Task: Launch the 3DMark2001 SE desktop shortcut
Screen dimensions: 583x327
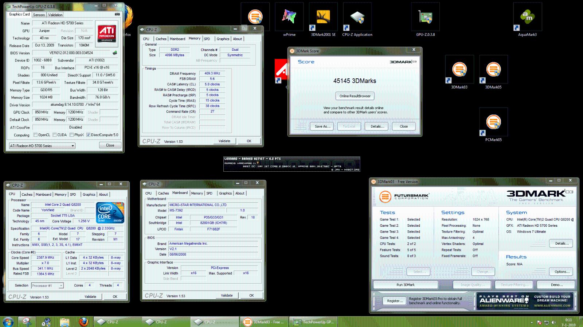Action: (x=323, y=20)
